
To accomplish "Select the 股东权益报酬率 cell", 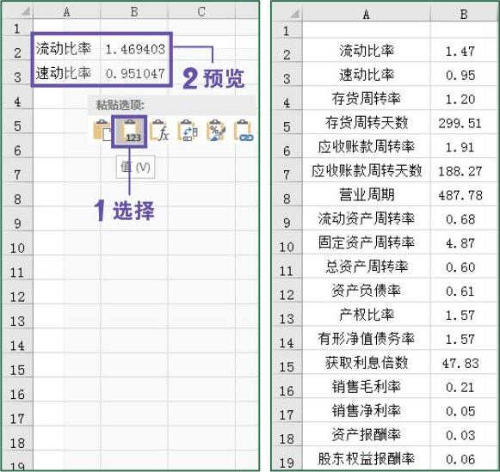I will (x=367, y=458).
